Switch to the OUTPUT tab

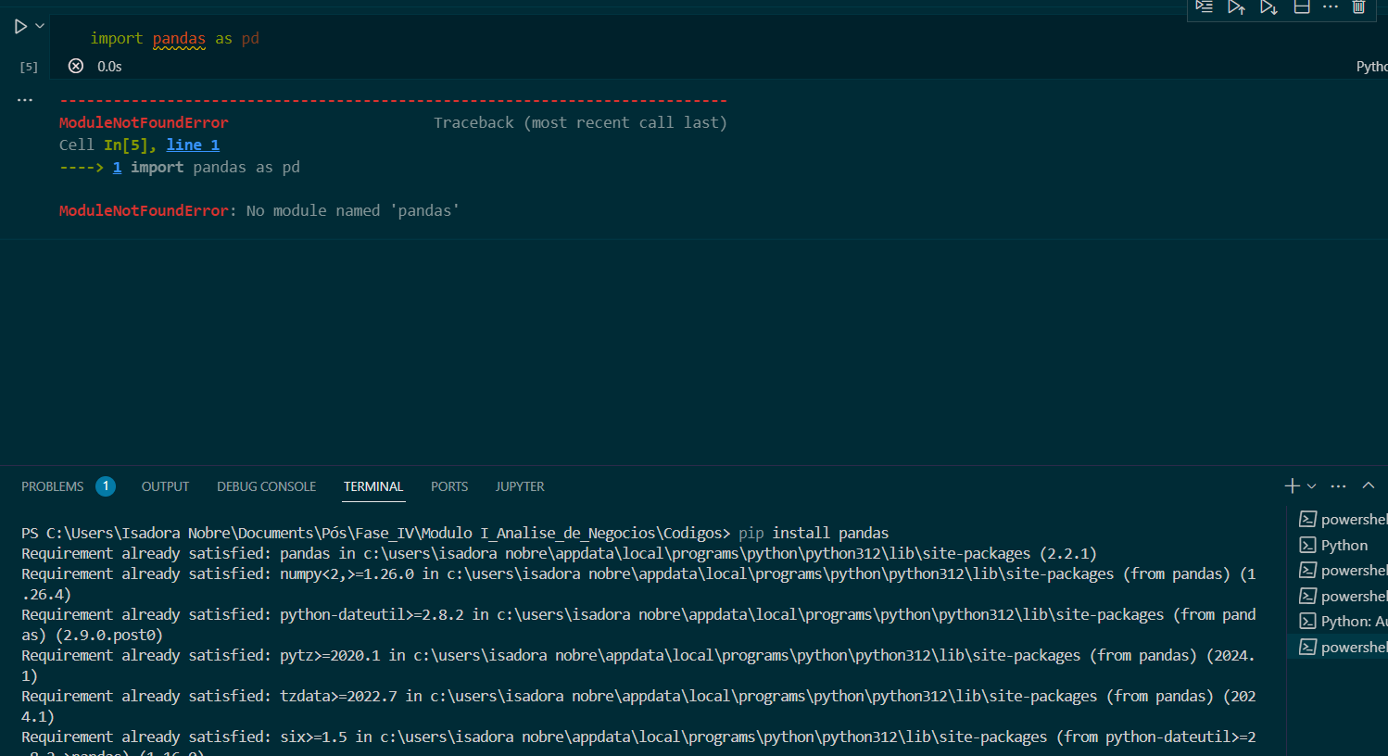pos(165,486)
